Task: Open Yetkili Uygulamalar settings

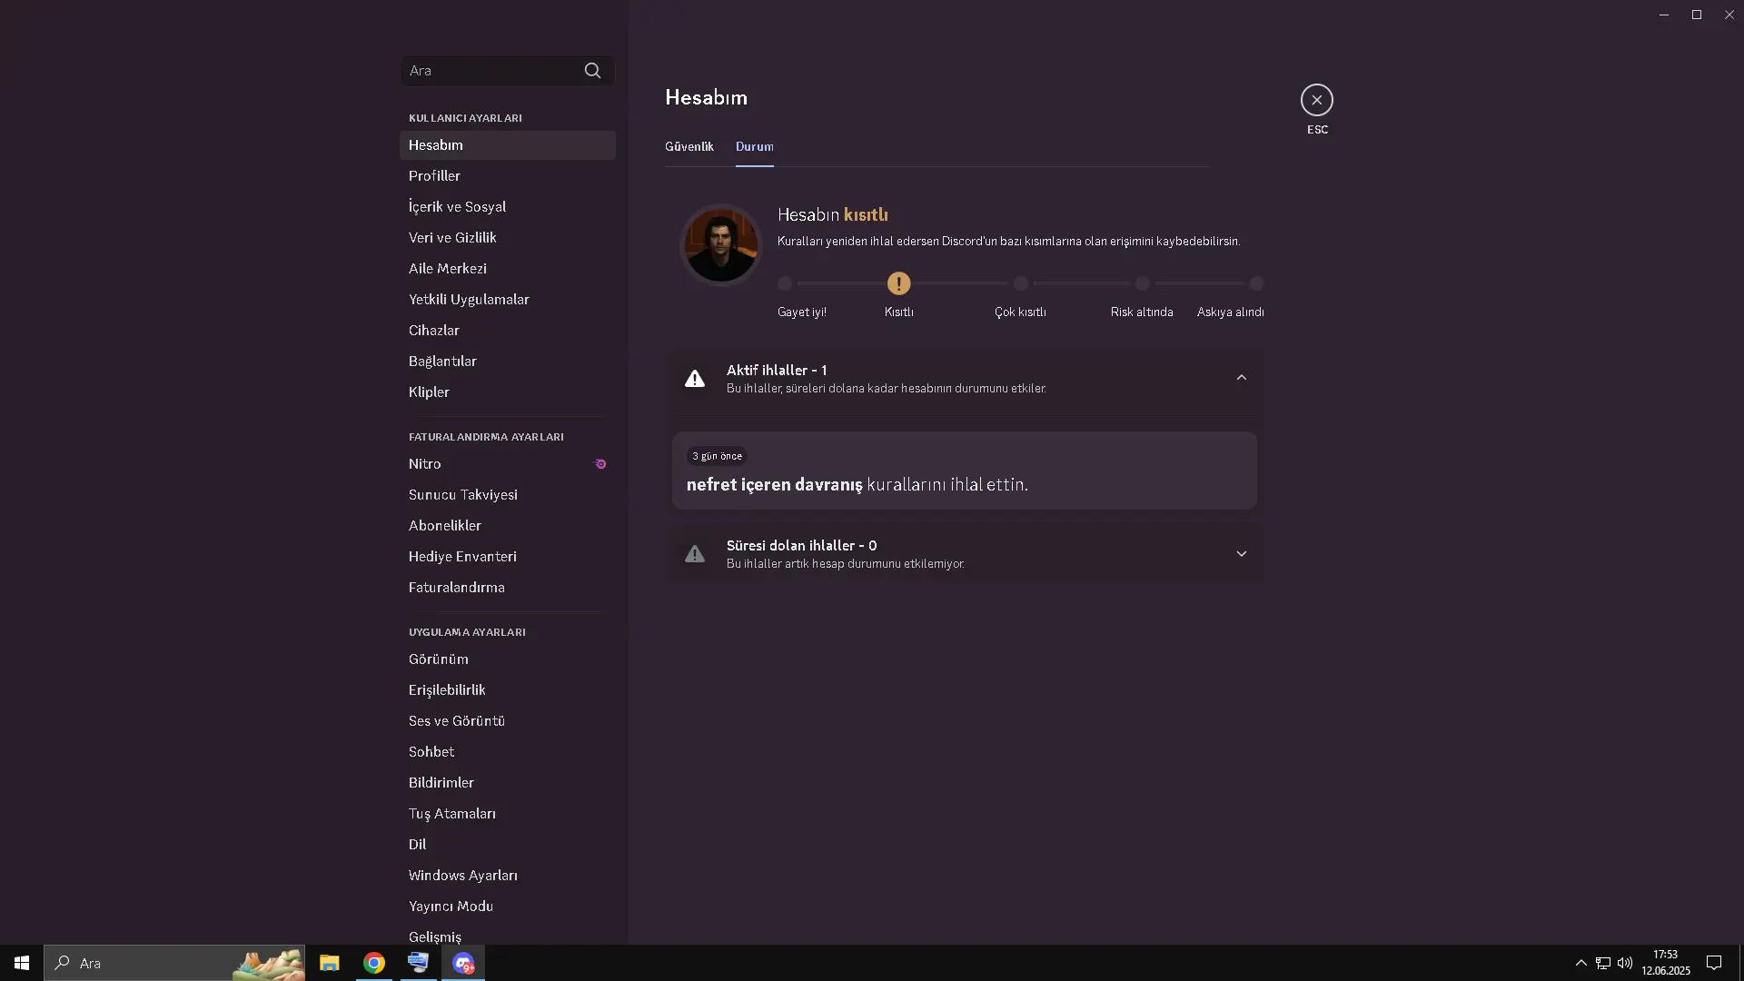Action: (508, 300)
